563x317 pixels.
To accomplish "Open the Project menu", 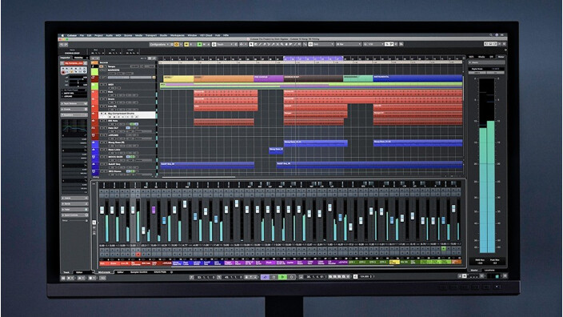I will (98, 35).
